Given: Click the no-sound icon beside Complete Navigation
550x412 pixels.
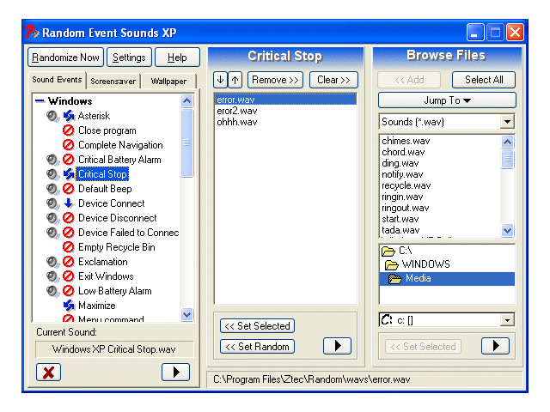Looking at the screenshot, I should tap(69, 145).
